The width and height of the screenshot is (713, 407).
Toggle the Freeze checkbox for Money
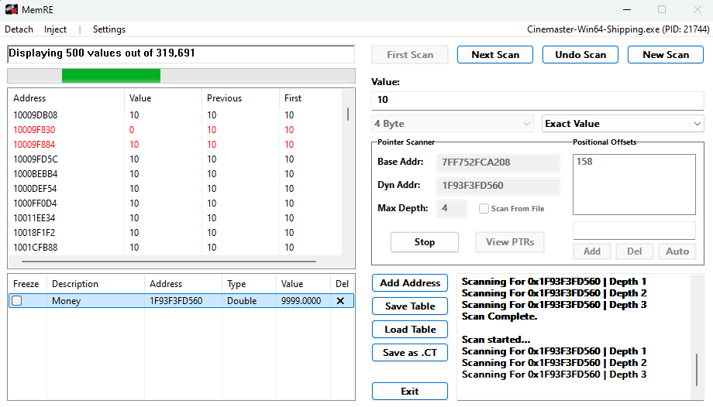(16, 301)
